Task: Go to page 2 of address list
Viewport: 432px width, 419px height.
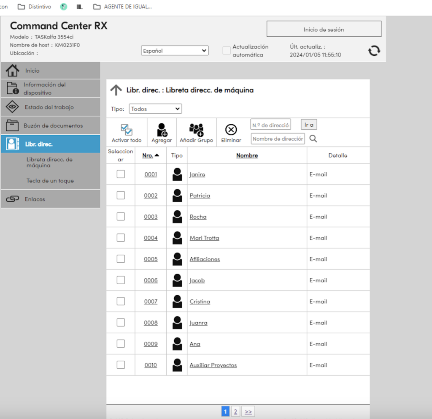Action: click(x=235, y=411)
